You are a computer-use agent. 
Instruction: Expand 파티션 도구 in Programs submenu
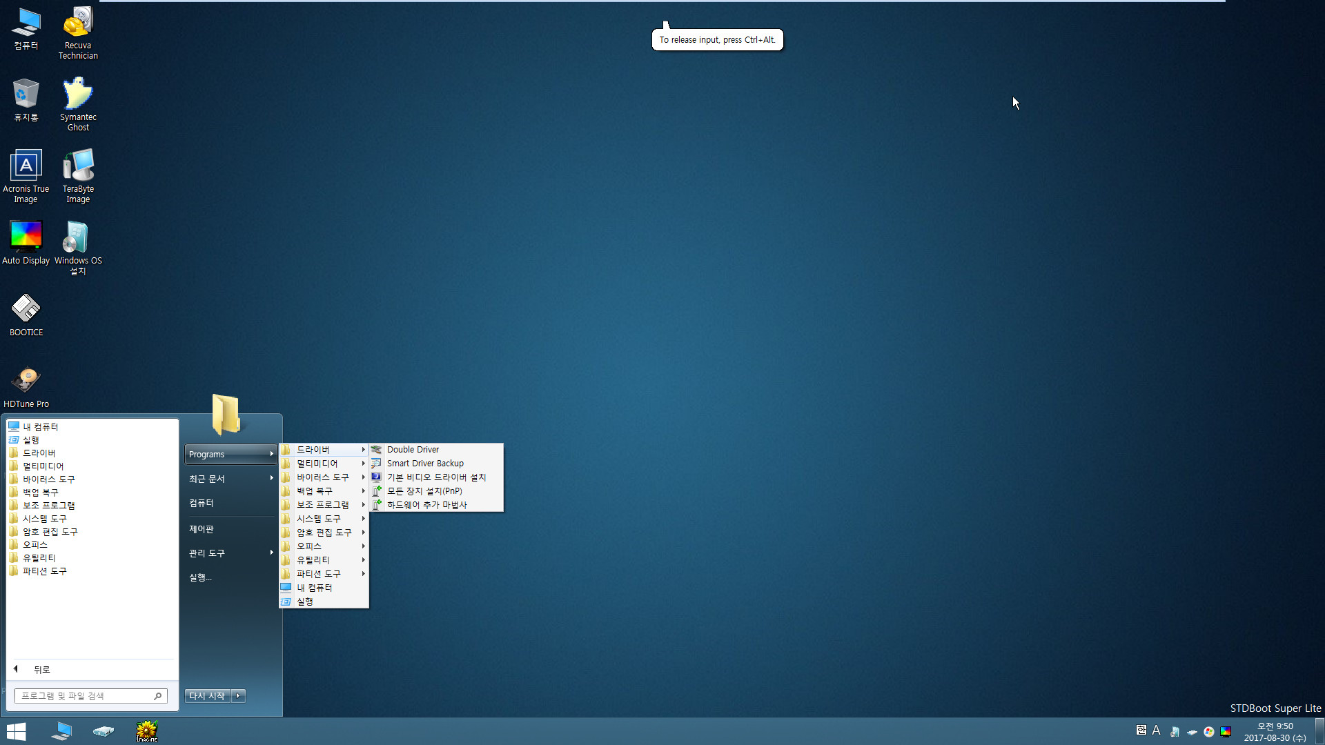click(x=324, y=574)
